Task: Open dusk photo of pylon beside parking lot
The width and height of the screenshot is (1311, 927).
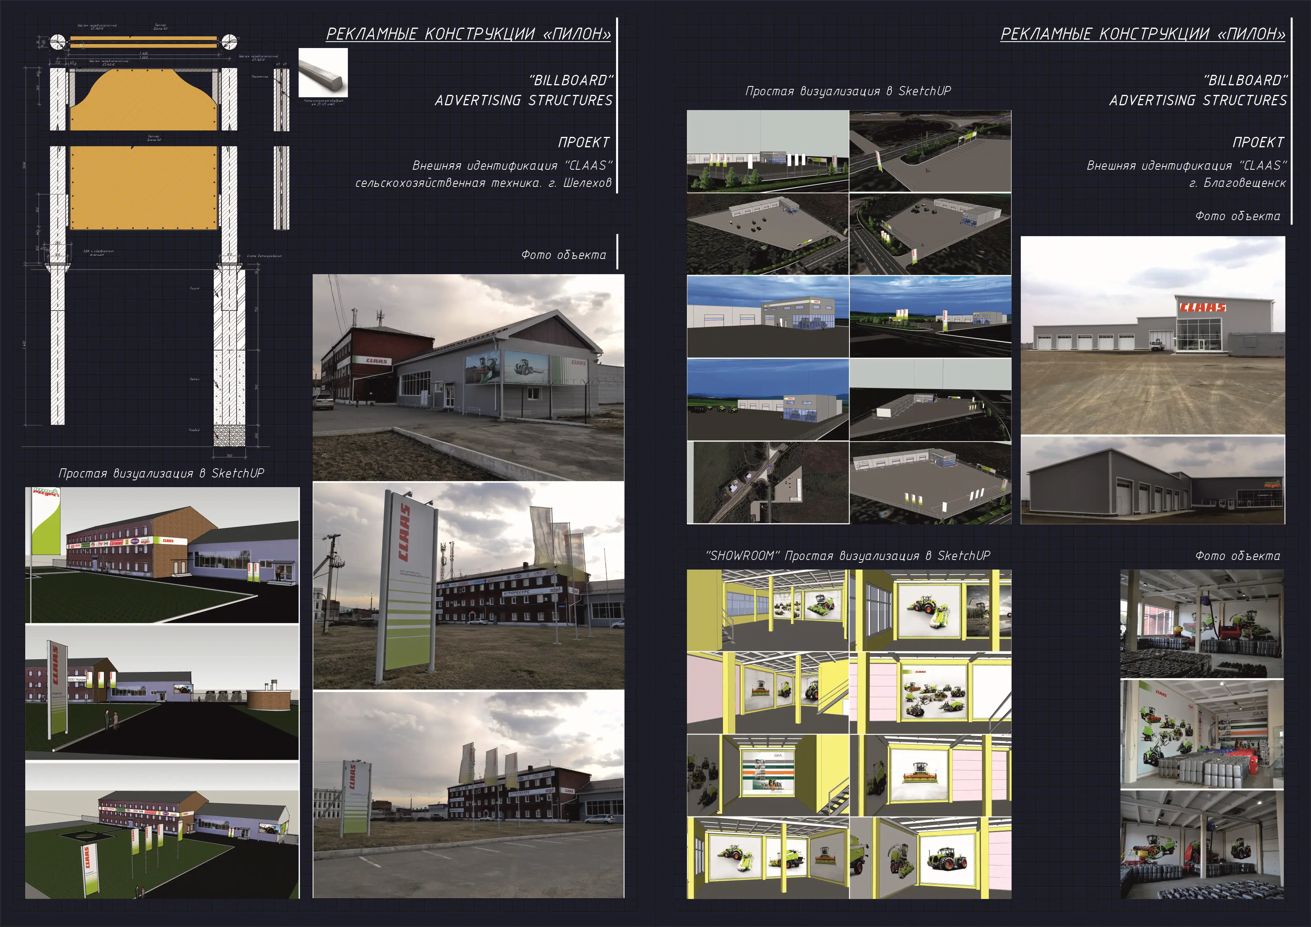Action: pyautogui.click(x=468, y=795)
